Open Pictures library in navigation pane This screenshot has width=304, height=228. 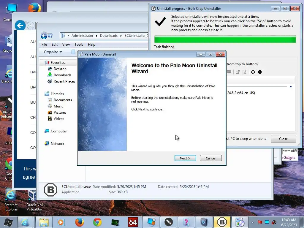(60, 113)
